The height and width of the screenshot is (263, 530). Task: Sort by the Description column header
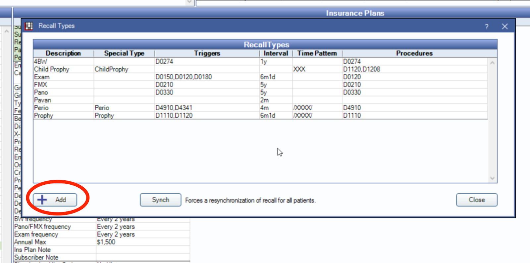(x=63, y=54)
